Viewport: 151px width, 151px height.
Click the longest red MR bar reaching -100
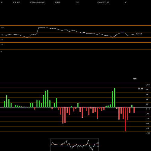click(x=125, y=119)
